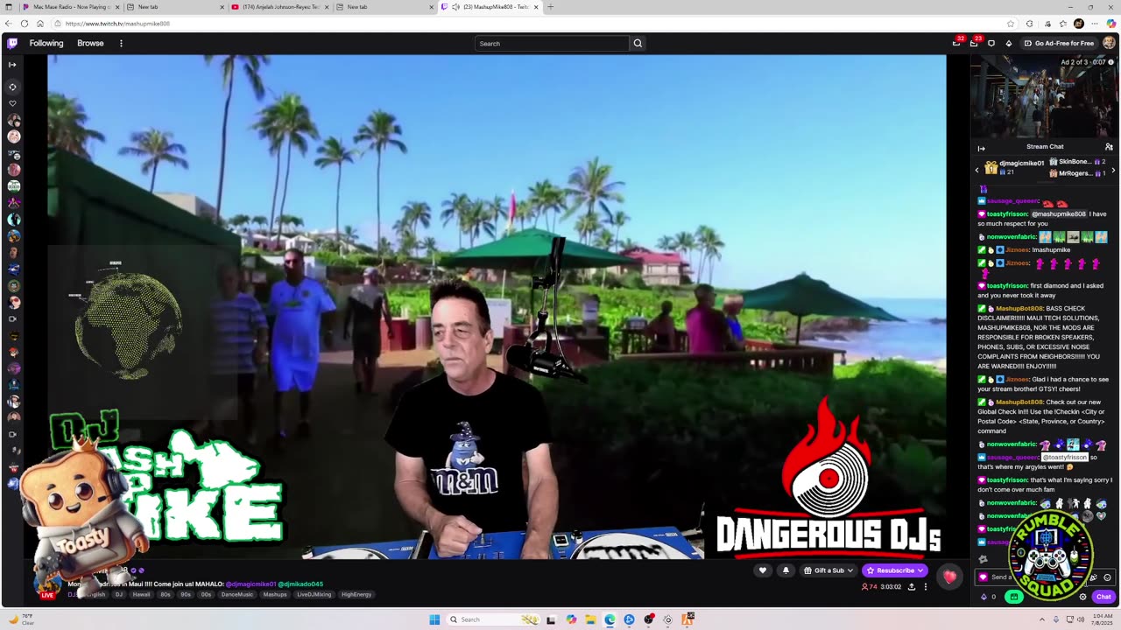Select Go Ad-Free for Free

pos(1059,43)
